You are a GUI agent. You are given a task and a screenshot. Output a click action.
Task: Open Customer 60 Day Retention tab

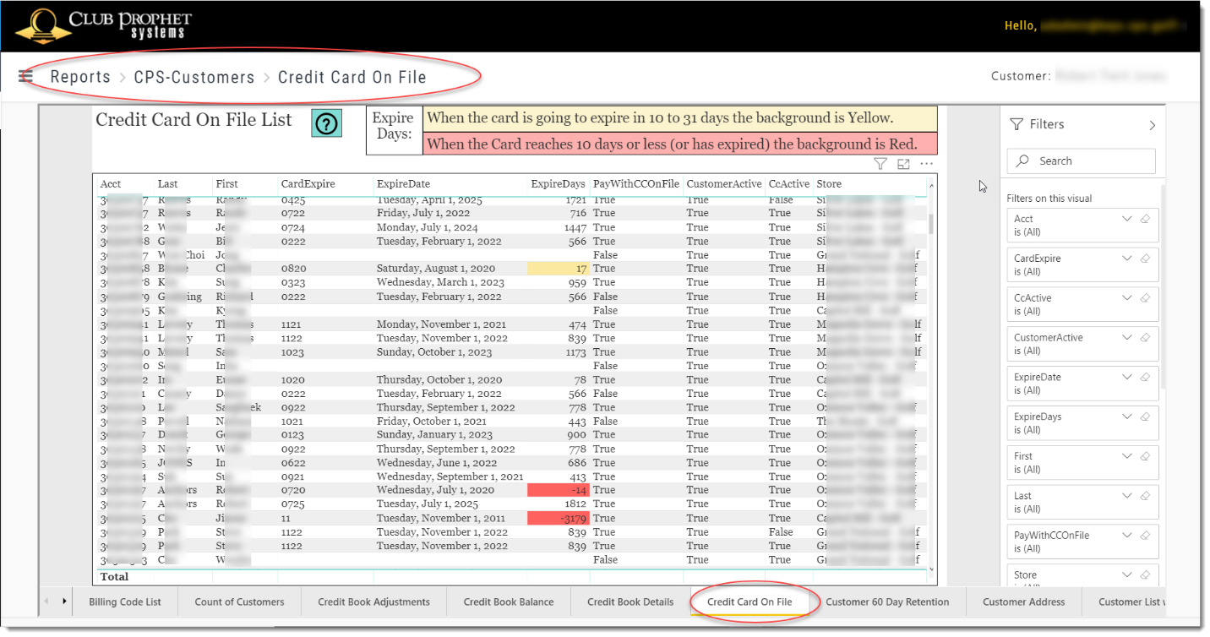coord(887,602)
